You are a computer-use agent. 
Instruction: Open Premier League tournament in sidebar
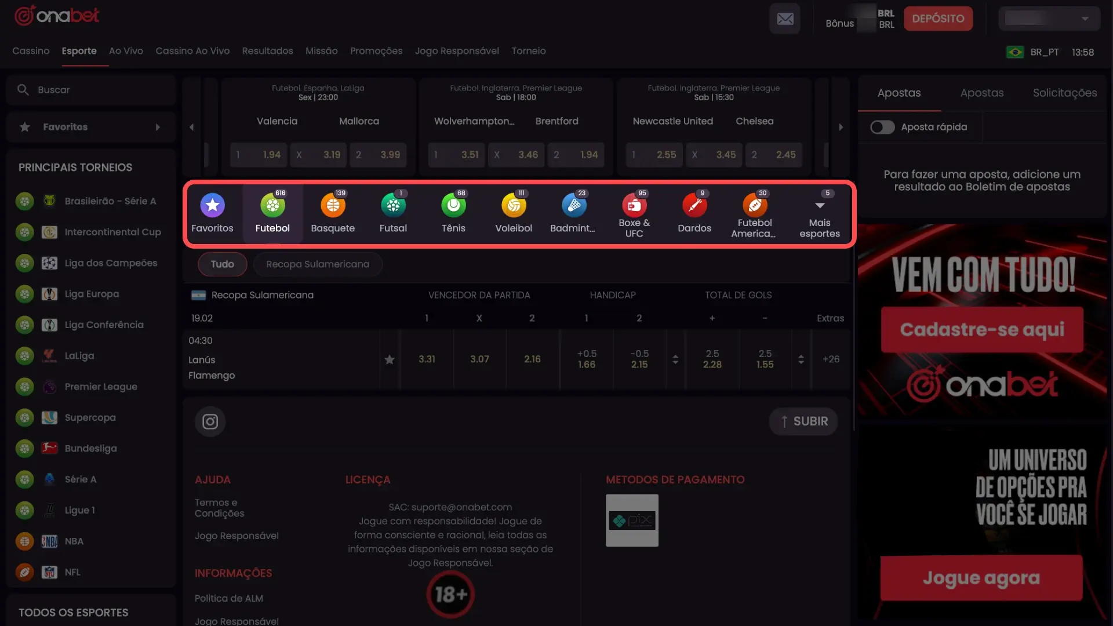(92, 387)
